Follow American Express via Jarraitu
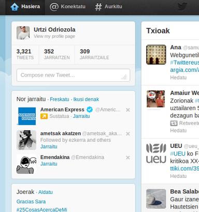Viewport: 199px width, 212px height. (x=81, y=116)
